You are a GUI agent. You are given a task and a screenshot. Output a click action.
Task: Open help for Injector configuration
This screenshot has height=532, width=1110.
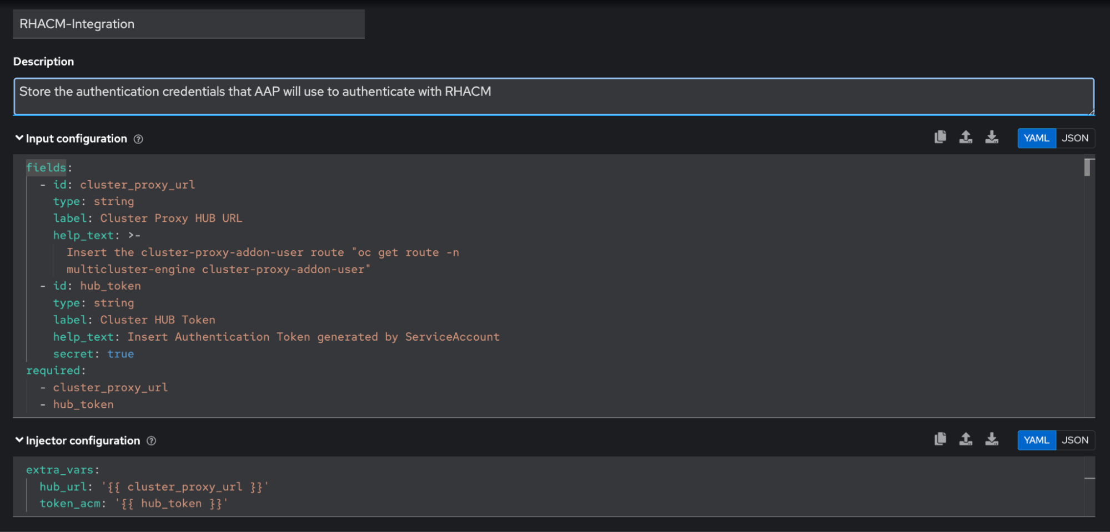coord(151,441)
